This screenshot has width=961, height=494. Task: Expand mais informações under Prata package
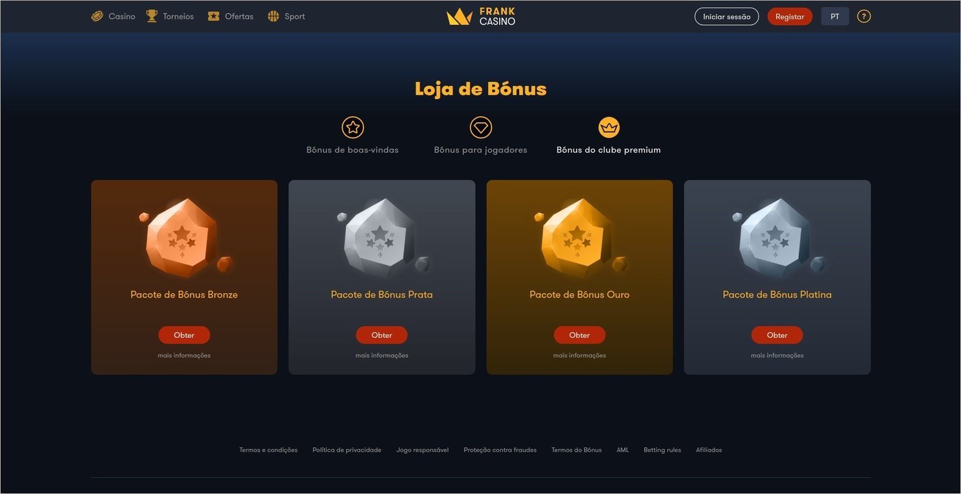382,355
